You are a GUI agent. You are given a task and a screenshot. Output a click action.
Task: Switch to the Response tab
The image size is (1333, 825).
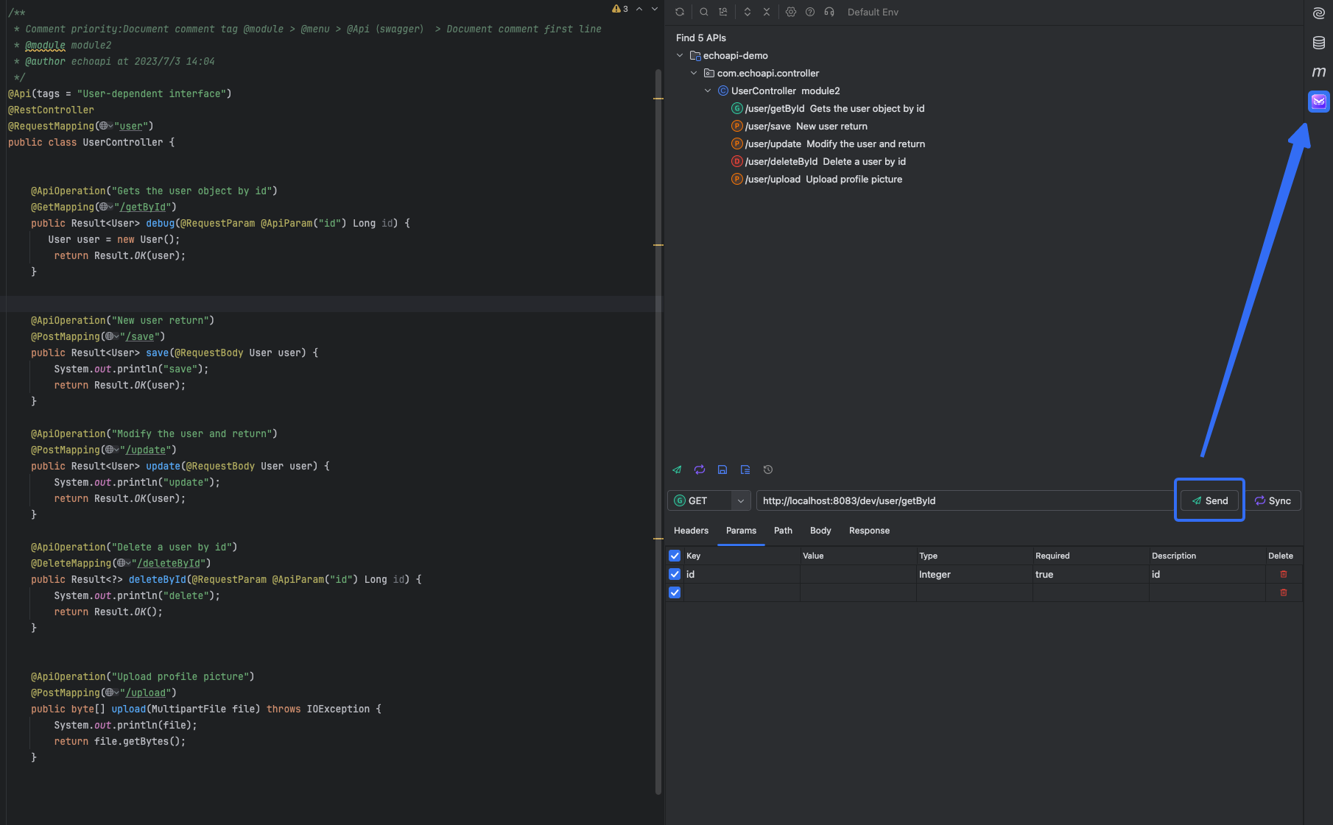point(869,531)
